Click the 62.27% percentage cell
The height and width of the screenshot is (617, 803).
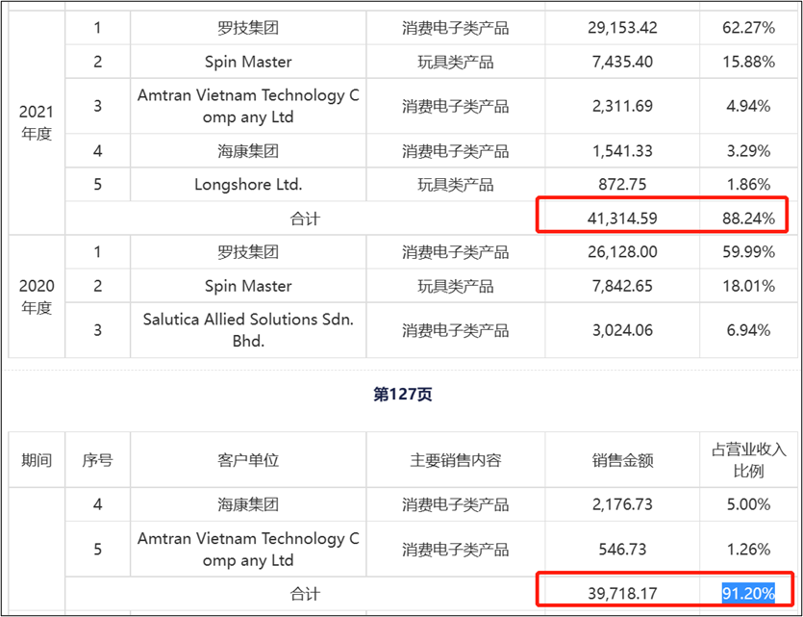748,28
